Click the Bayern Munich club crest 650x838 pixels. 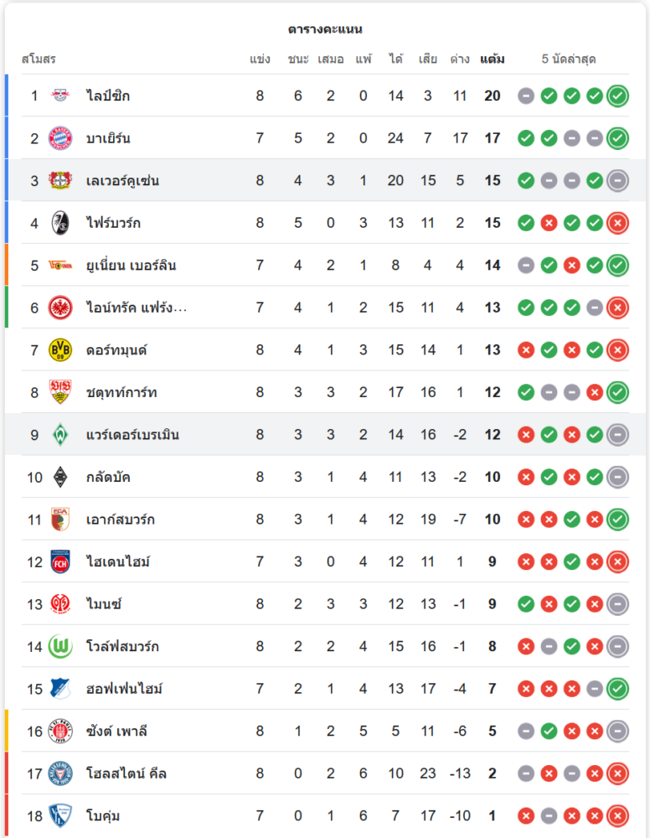pyautogui.click(x=60, y=138)
